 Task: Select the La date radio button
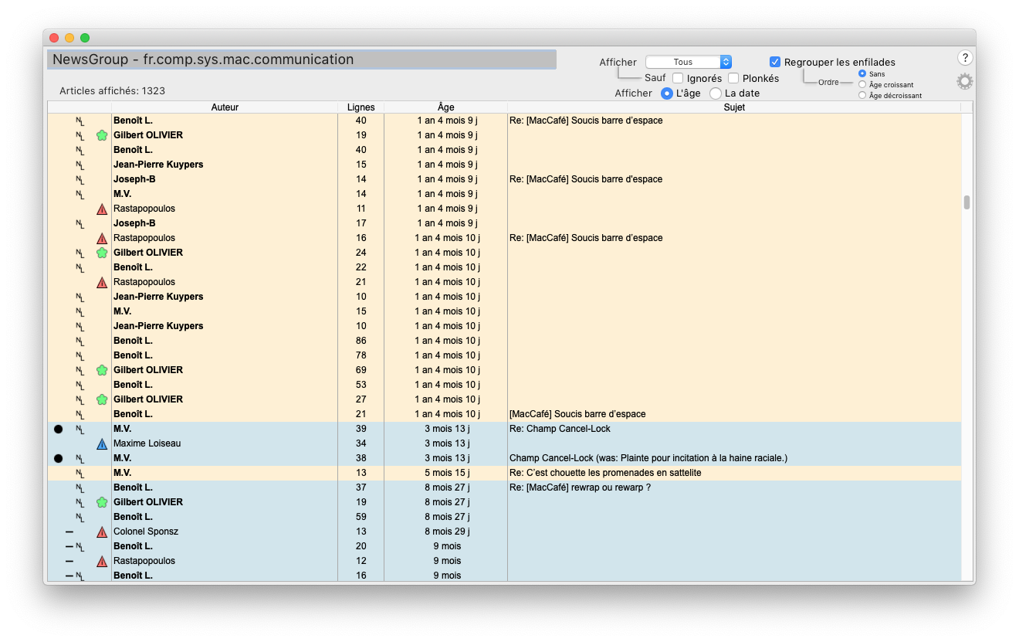pyautogui.click(x=716, y=93)
